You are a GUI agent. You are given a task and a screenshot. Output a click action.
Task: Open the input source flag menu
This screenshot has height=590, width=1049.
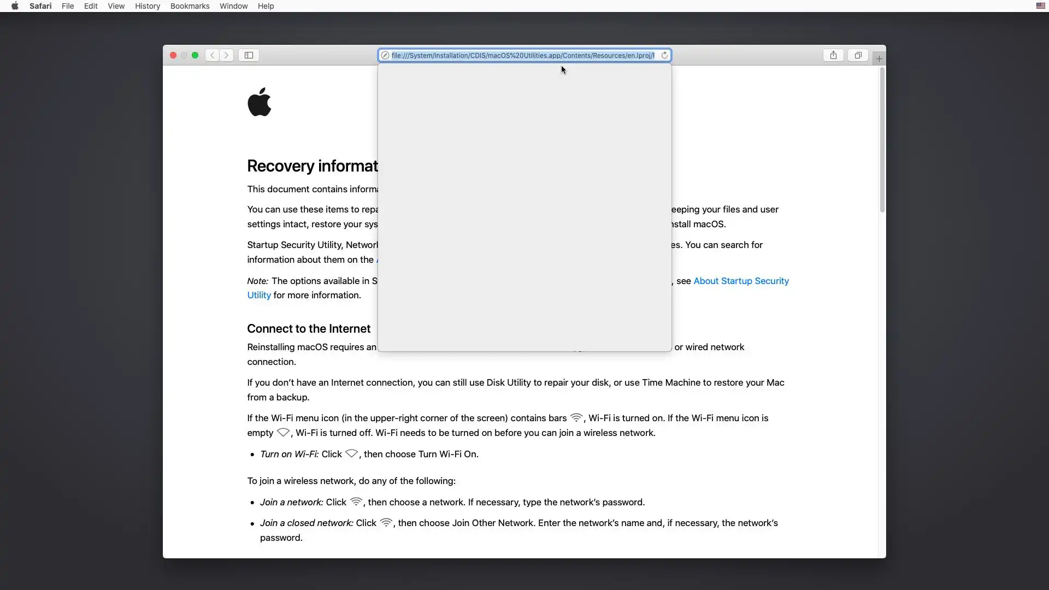coord(1040,6)
